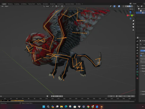Play the animation in reverse

pos(56,96)
